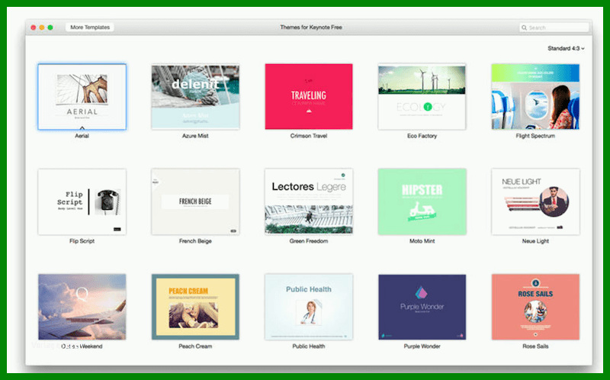Screen dimensions: 610x380
Task: Minimize the window with the yellow button
Action: tap(42, 27)
